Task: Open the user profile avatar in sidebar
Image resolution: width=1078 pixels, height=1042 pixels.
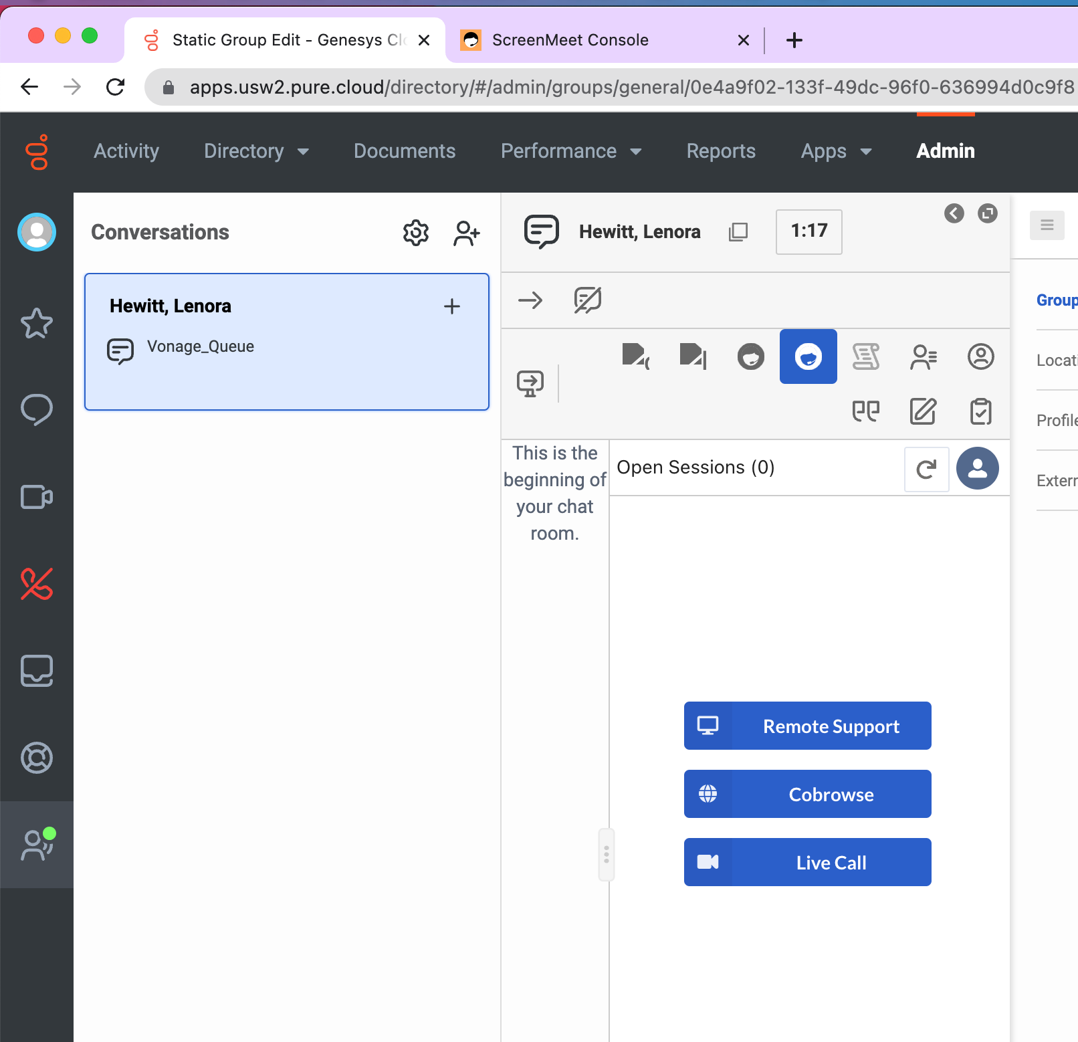Action: (x=37, y=232)
